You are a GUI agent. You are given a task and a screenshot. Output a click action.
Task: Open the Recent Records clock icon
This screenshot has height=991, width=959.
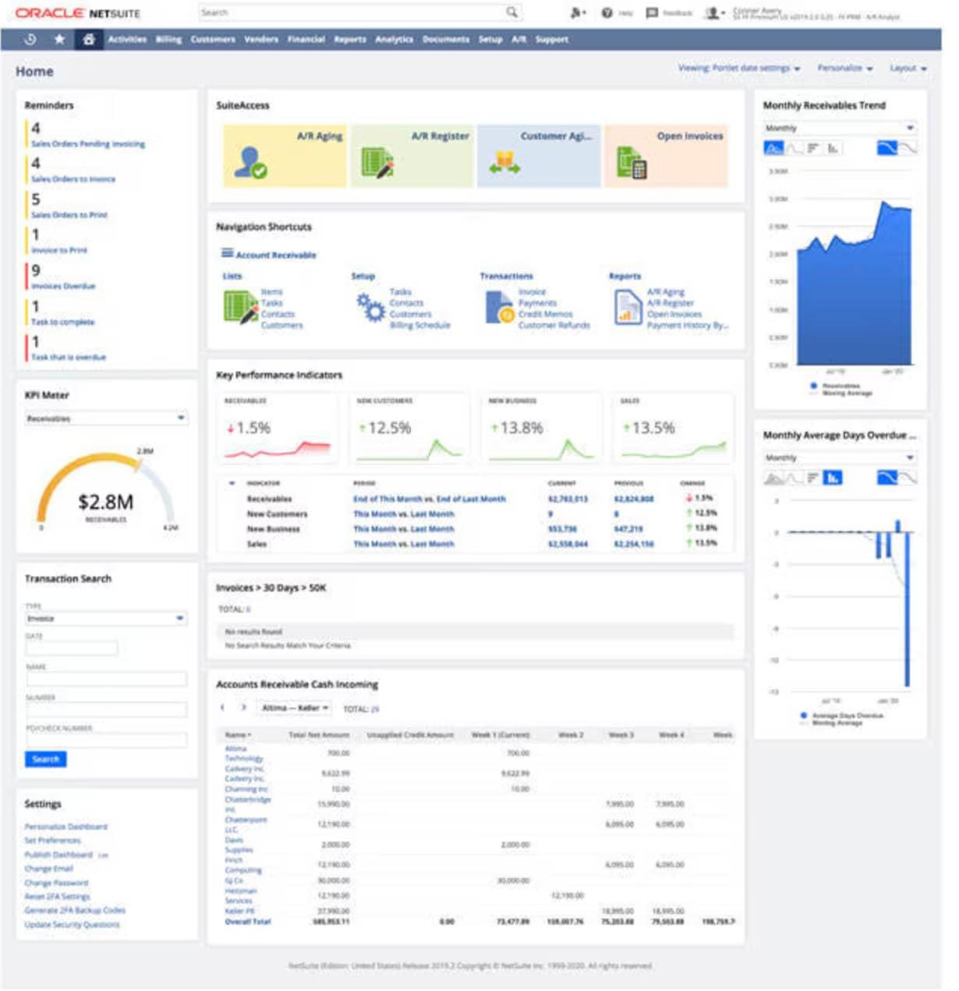point(30,39)
